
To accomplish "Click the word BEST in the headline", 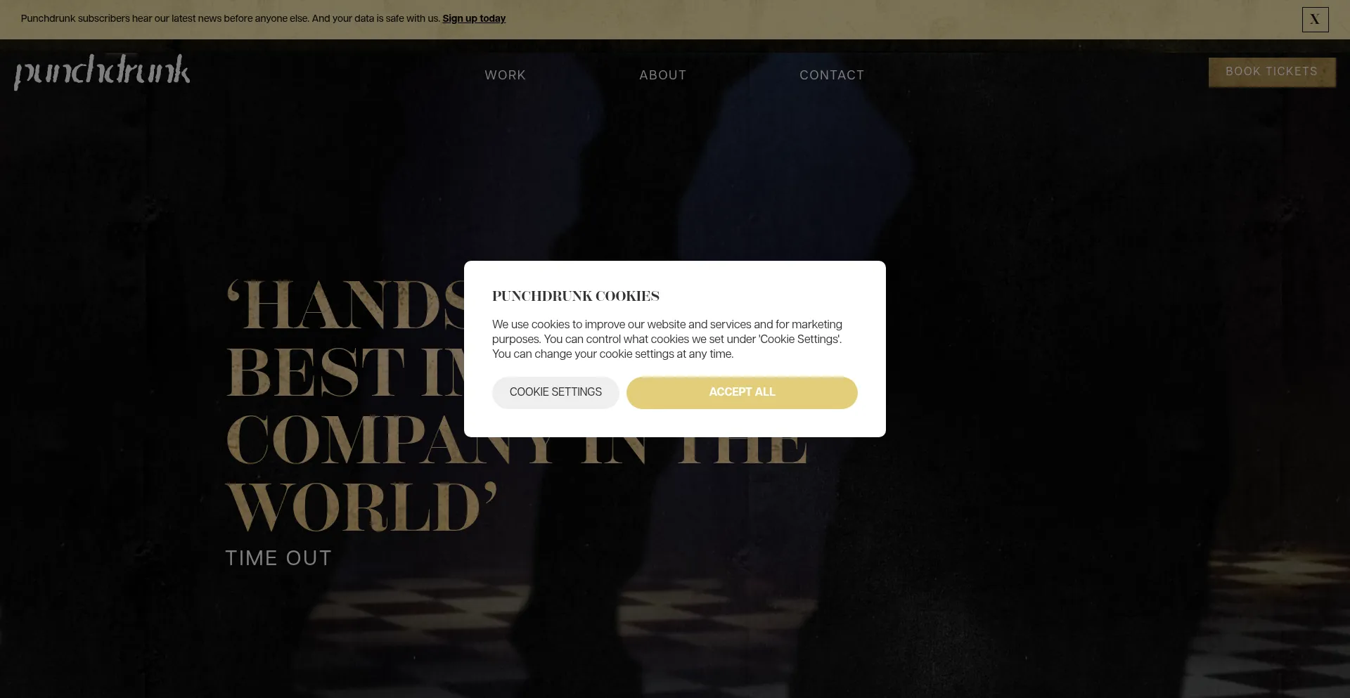I will point(316,373).
